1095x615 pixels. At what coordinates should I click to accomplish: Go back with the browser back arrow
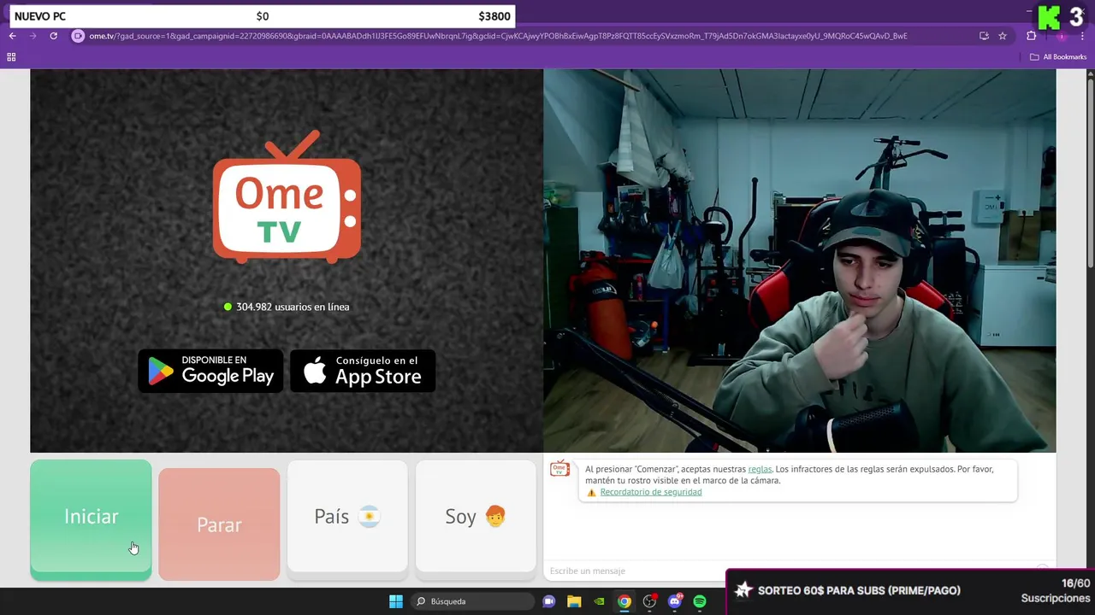(12, 36)
